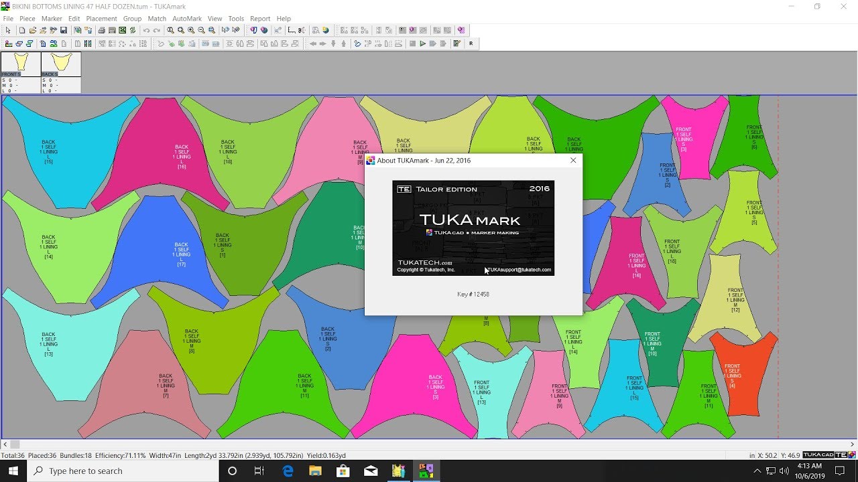The image size is (858, 482).
Task: Click the Windows Start button
Action: click(13, 471)
